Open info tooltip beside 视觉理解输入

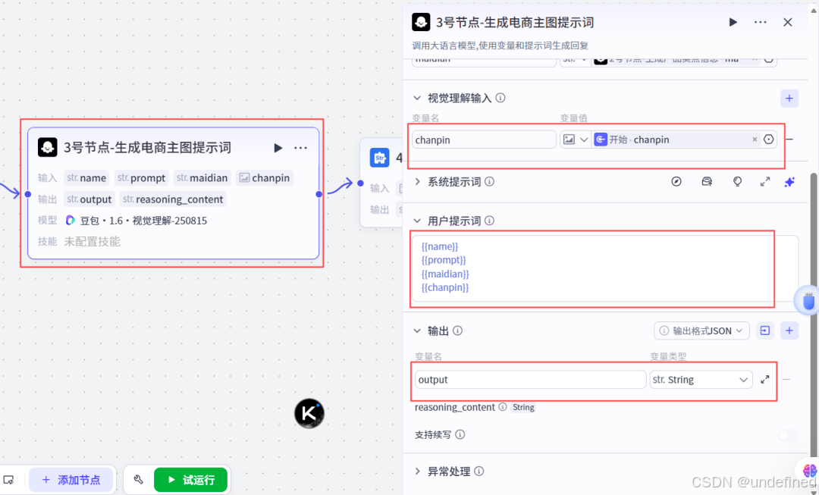click(500, 98)
